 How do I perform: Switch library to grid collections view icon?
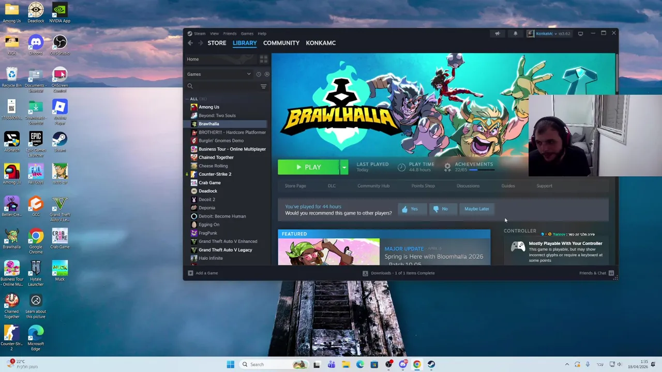tap(264, 59)
